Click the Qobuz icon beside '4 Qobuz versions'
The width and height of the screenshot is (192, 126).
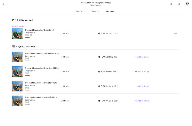point(13,46)
